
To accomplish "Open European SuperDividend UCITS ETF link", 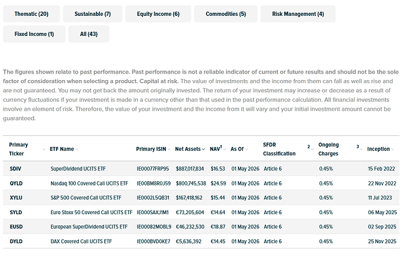I will click(x=89, y=227).
